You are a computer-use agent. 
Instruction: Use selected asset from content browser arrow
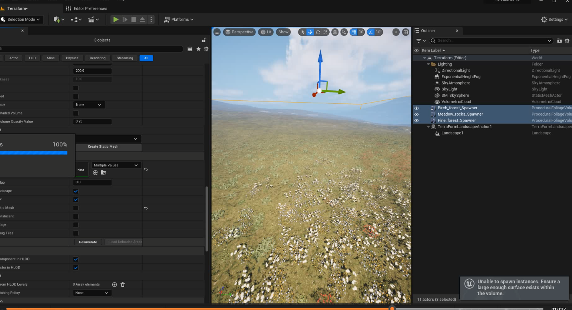click(95, 173)
